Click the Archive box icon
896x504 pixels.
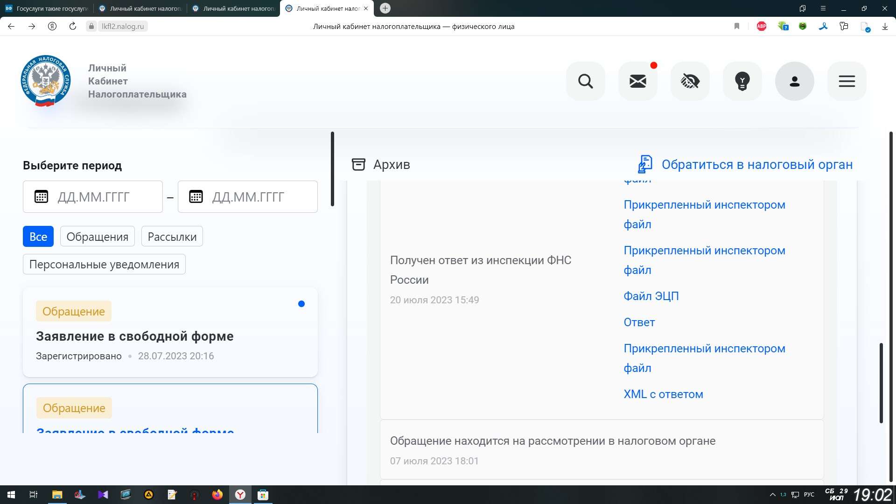[x=358, y=164]
